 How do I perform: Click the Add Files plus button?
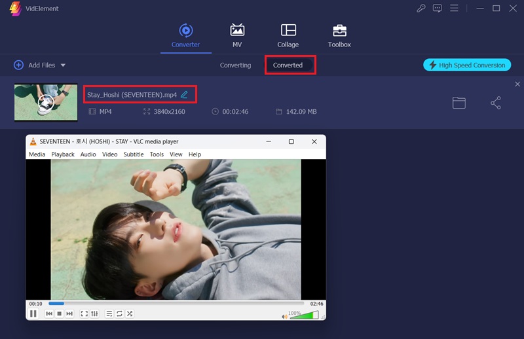click(19, 65)
